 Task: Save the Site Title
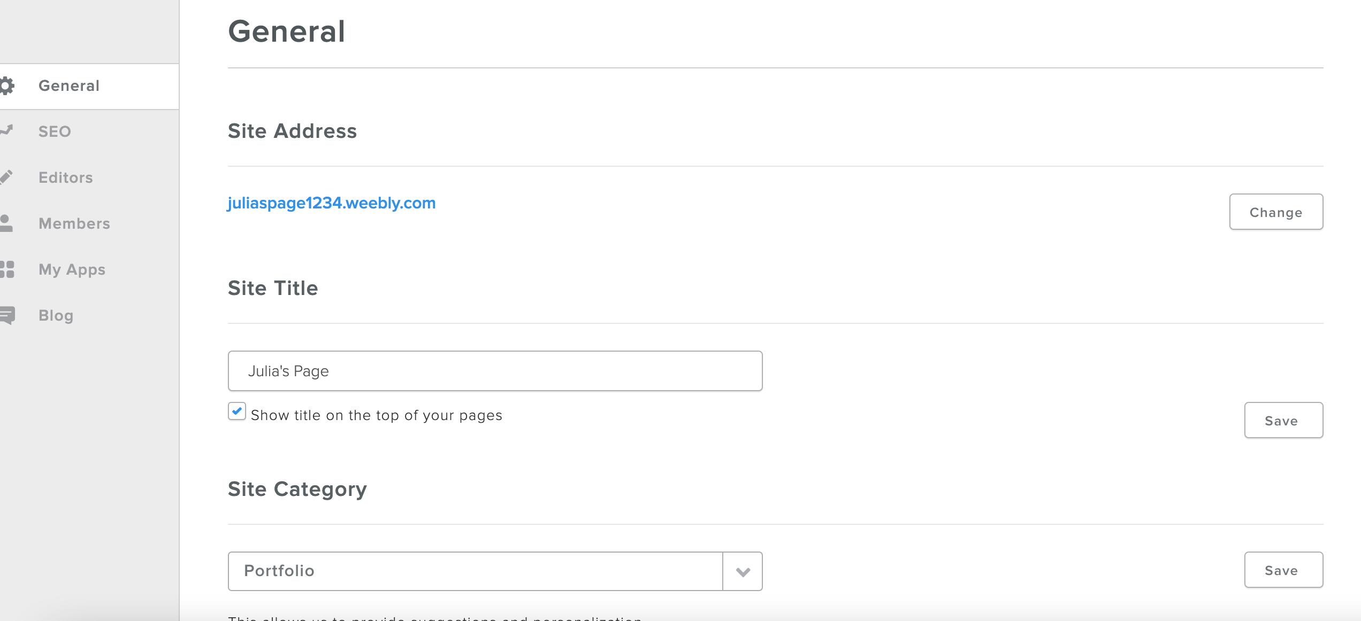point(1283,421)
